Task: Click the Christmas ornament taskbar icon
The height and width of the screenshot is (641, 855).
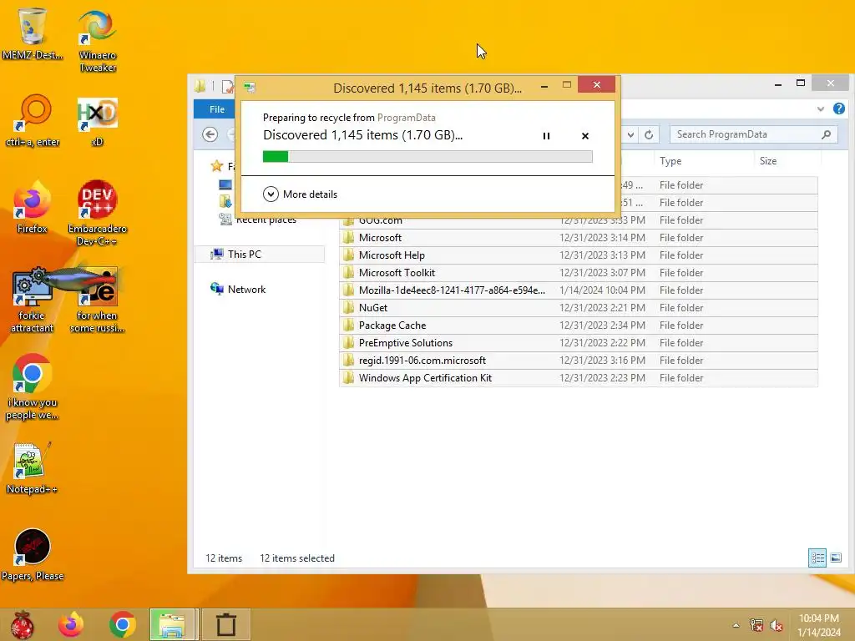Action: click(x=22, y=624)
